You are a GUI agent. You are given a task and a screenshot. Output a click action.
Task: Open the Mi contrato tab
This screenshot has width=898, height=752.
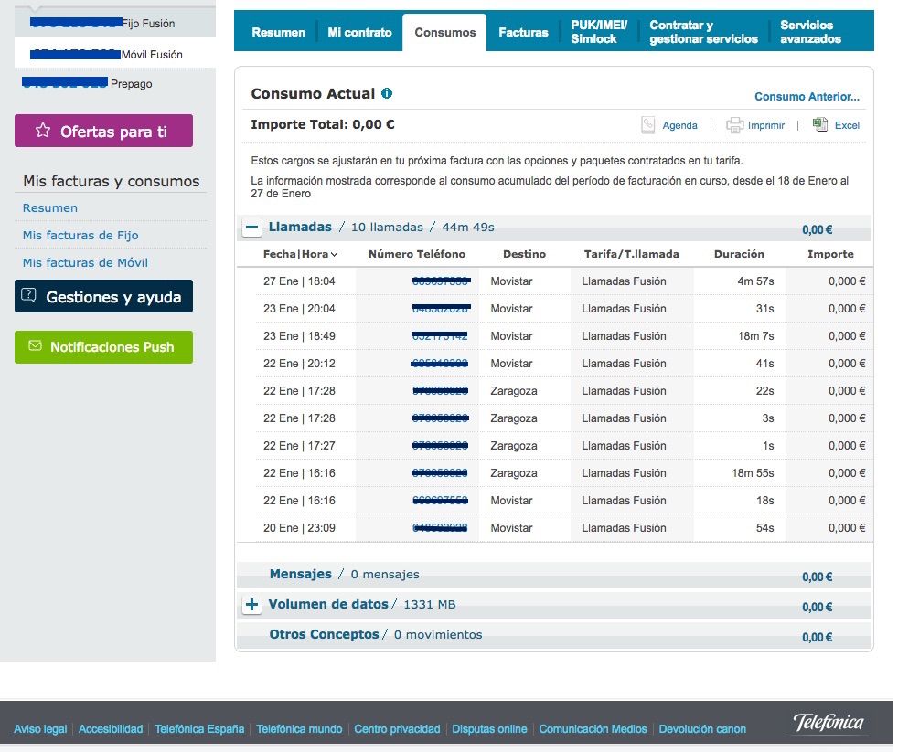[x=359, y=32]
